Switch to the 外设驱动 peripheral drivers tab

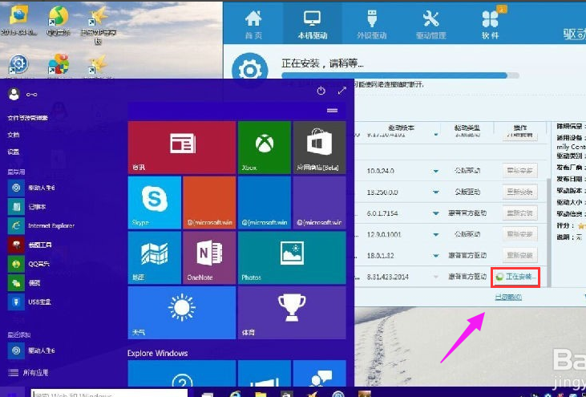371,22
